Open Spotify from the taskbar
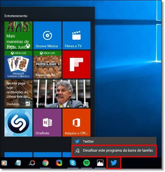165x172 pixels. 87,163
